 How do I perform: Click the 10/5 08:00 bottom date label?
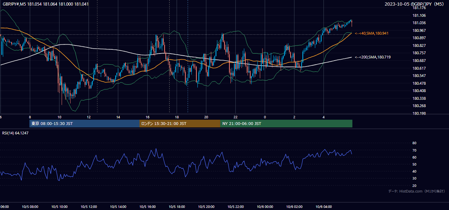tap(30, 207)
